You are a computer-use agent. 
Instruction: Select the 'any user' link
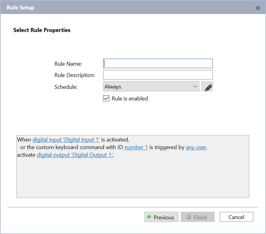point(196,147)
